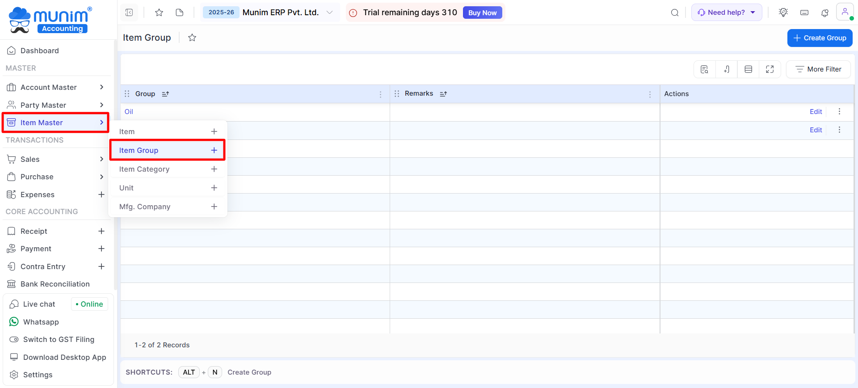This screenshot has width=858, height=388.
Task: Collapse the sidebar panel toggle icon
Action: [129, 13]
